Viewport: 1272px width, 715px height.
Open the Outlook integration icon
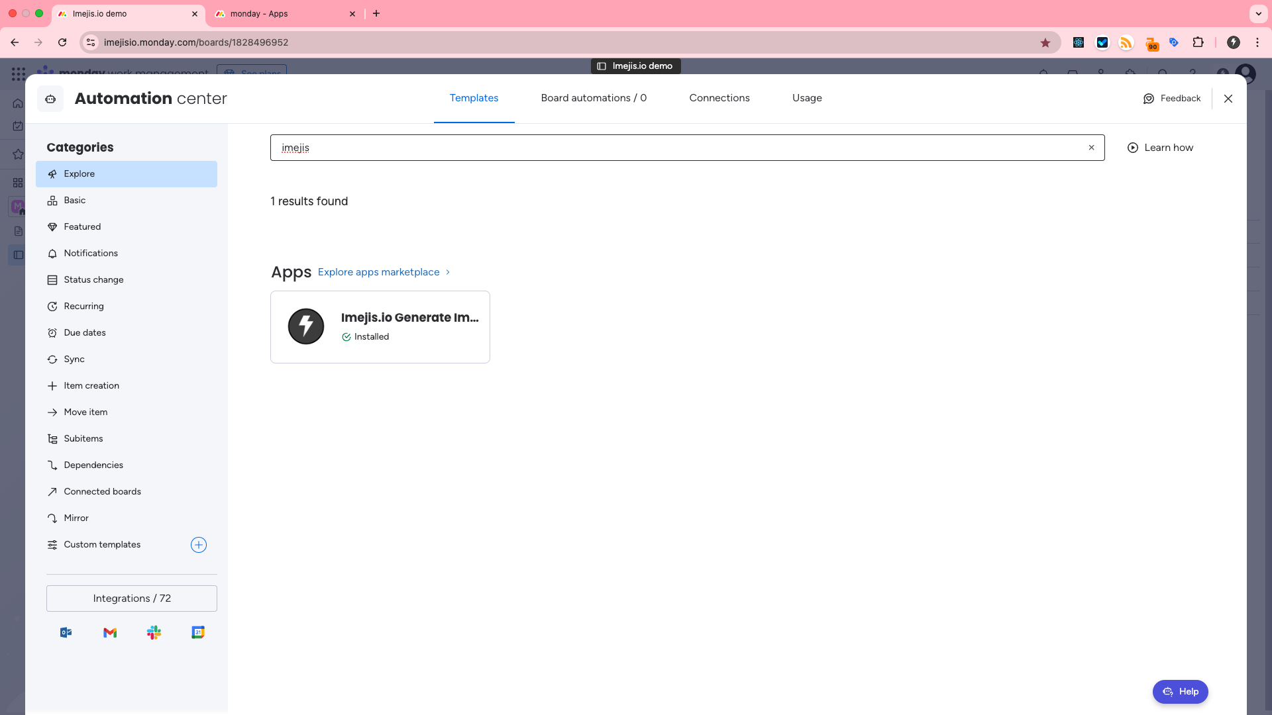(66, 633)
